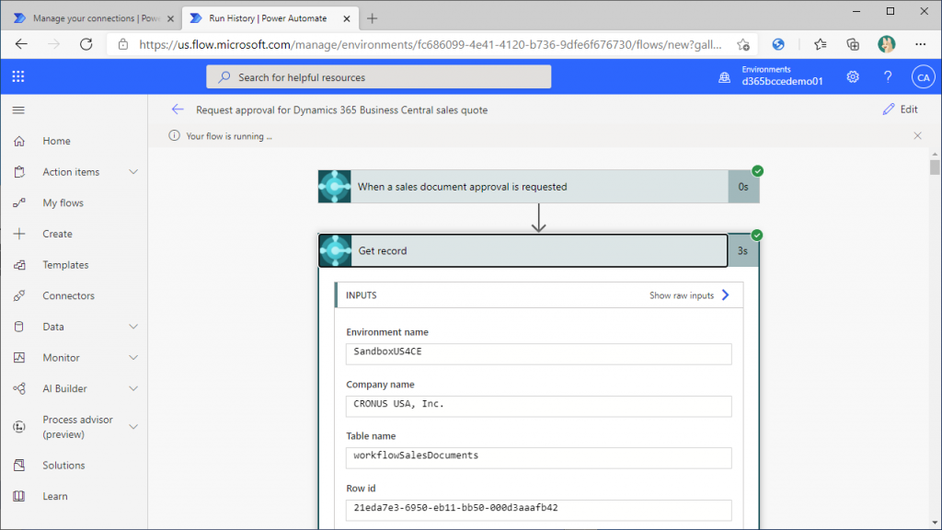Click the My flows icon
The width and height of the screenshot is (942, 530).
19,203
